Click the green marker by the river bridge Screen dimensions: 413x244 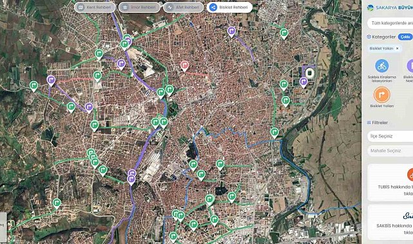tap(274, 133)
